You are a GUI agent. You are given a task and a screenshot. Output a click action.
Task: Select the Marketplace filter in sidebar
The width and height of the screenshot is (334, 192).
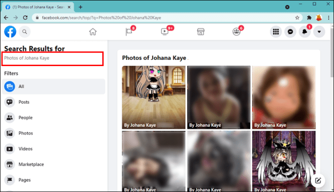pyautogui.click(x=53, y=164)
